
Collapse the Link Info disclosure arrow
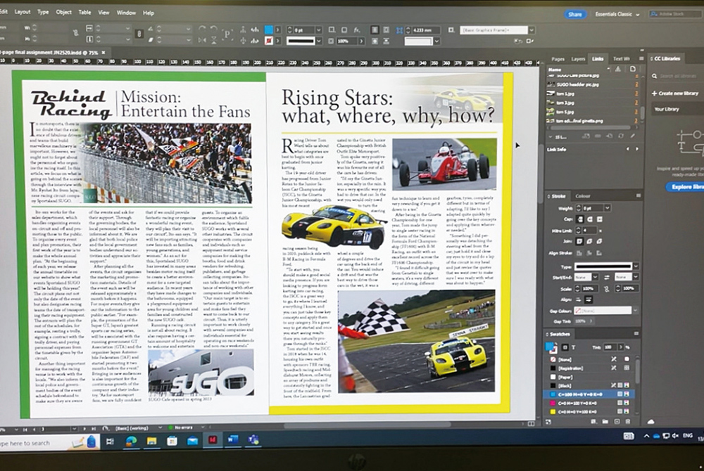tap(551, 136)
